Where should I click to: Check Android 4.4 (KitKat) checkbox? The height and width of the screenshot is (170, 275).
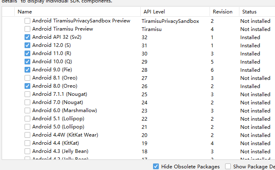[27, 143]
